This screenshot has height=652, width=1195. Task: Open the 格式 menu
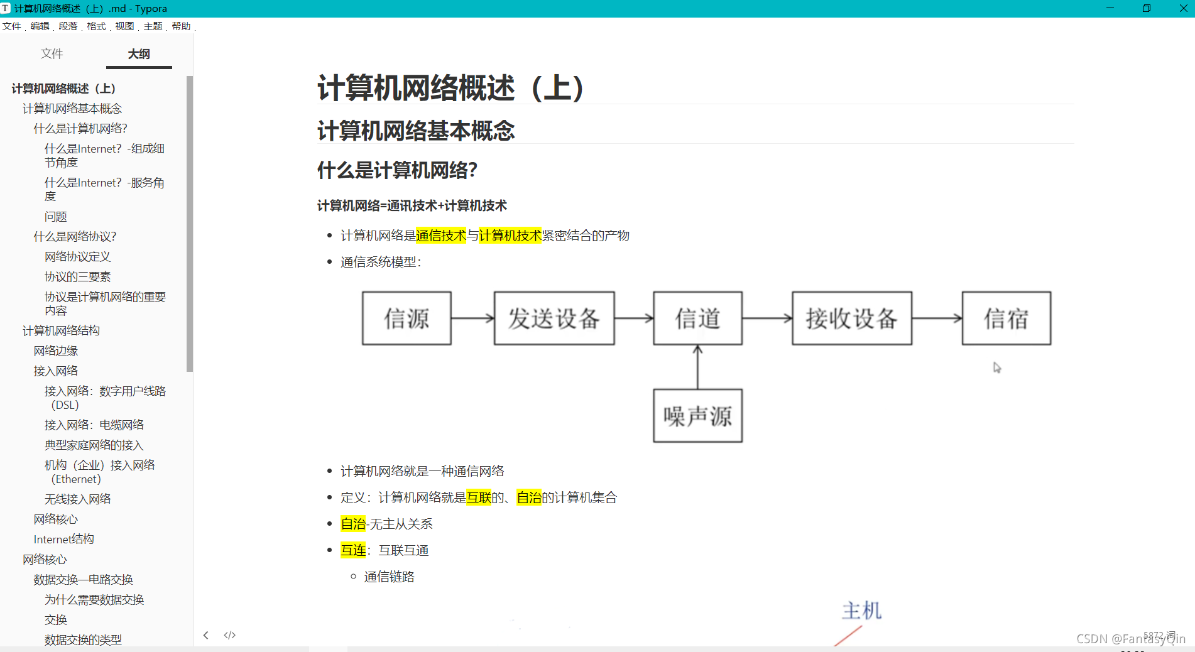tap(96, 26)
